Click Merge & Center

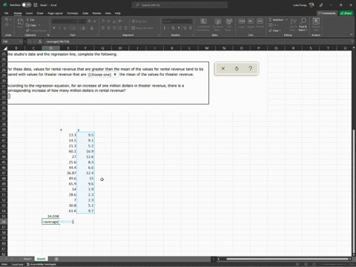pyautogui.click(x=143, y=28)
